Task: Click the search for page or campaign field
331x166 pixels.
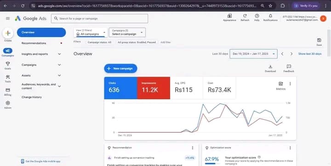Action: point(99,18)
